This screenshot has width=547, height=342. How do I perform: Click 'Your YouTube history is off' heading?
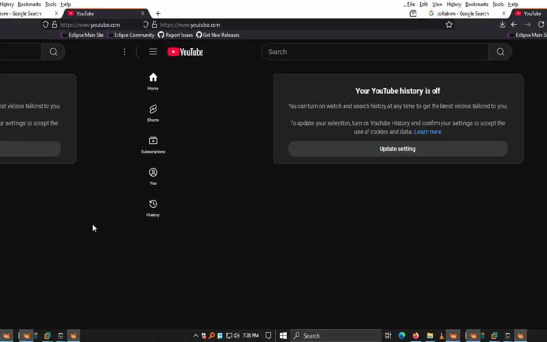pyautogui.click(x=398, y=91)
